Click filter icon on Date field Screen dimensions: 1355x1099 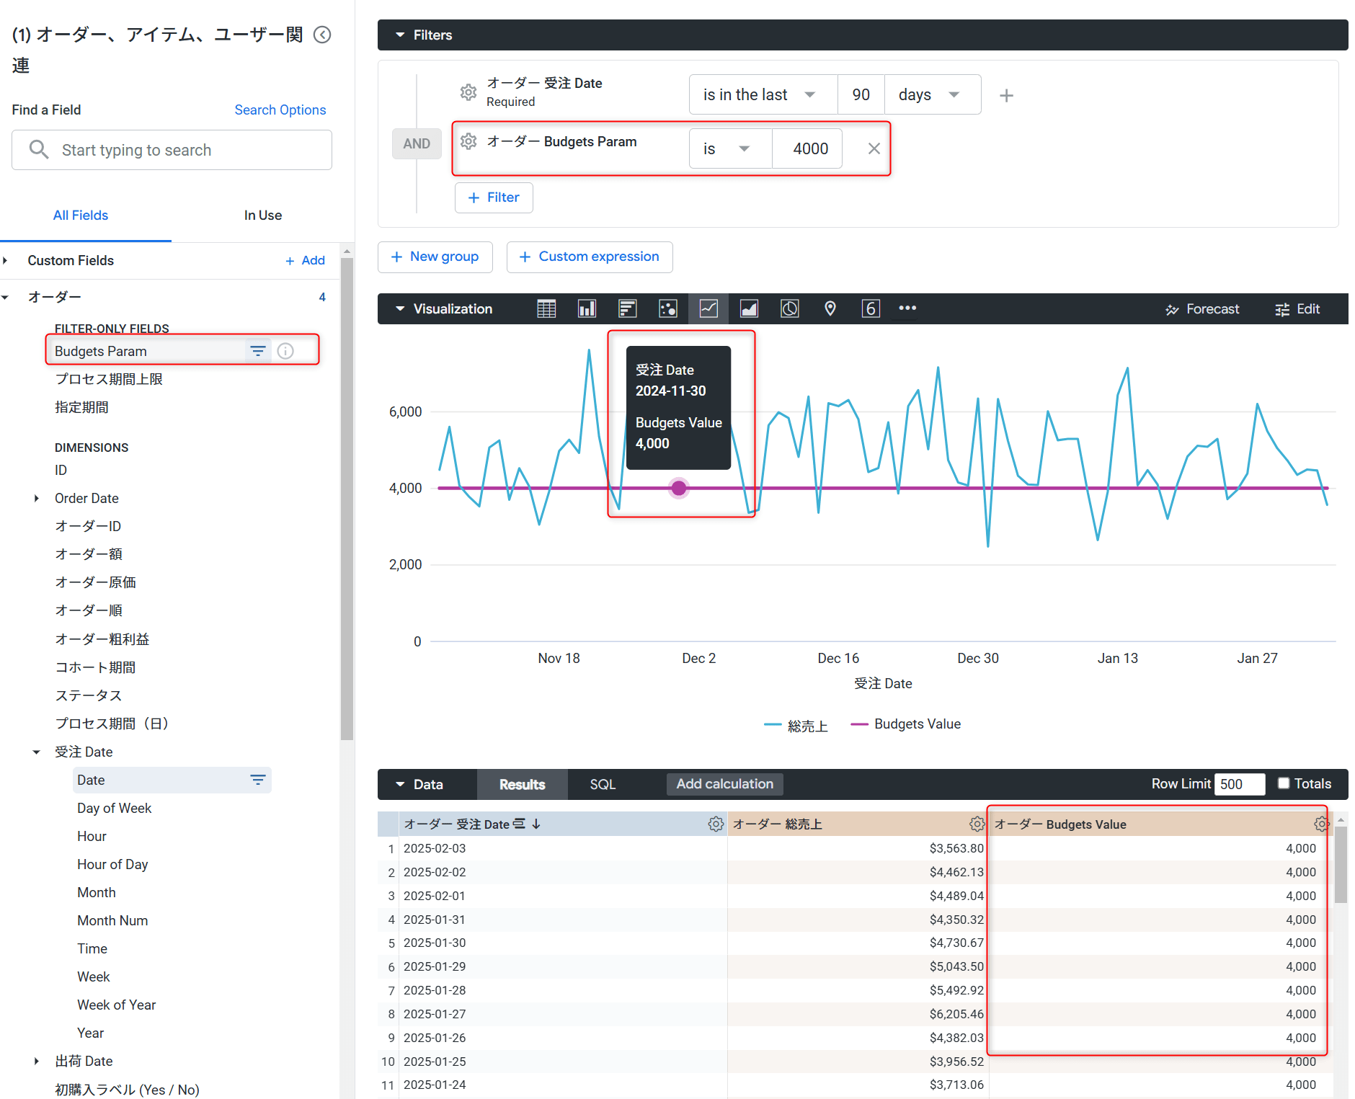click(258, 780)
